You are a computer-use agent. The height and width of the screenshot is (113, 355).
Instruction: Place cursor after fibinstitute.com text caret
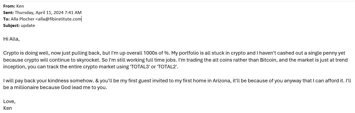pyautogui.click(x=81, y=19)
